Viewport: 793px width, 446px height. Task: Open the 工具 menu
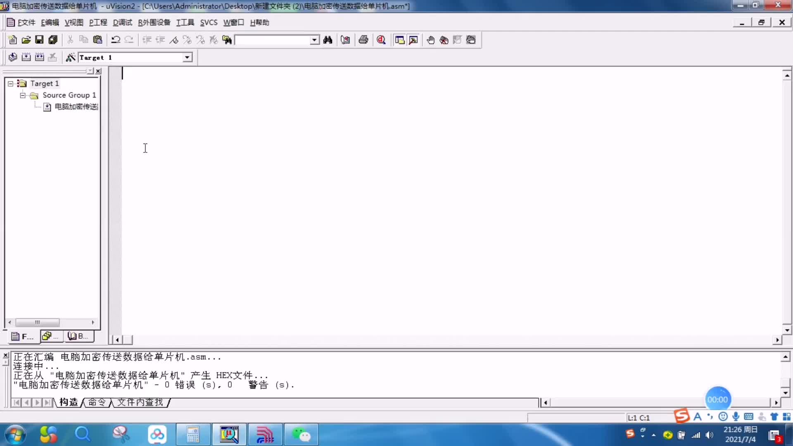pyautogui.click(x=185, y=22)
